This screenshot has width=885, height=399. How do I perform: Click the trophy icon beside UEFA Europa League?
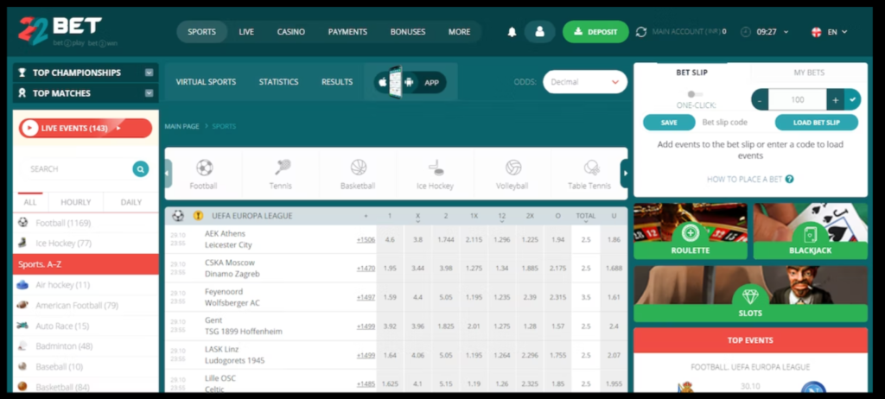(198, 216)
